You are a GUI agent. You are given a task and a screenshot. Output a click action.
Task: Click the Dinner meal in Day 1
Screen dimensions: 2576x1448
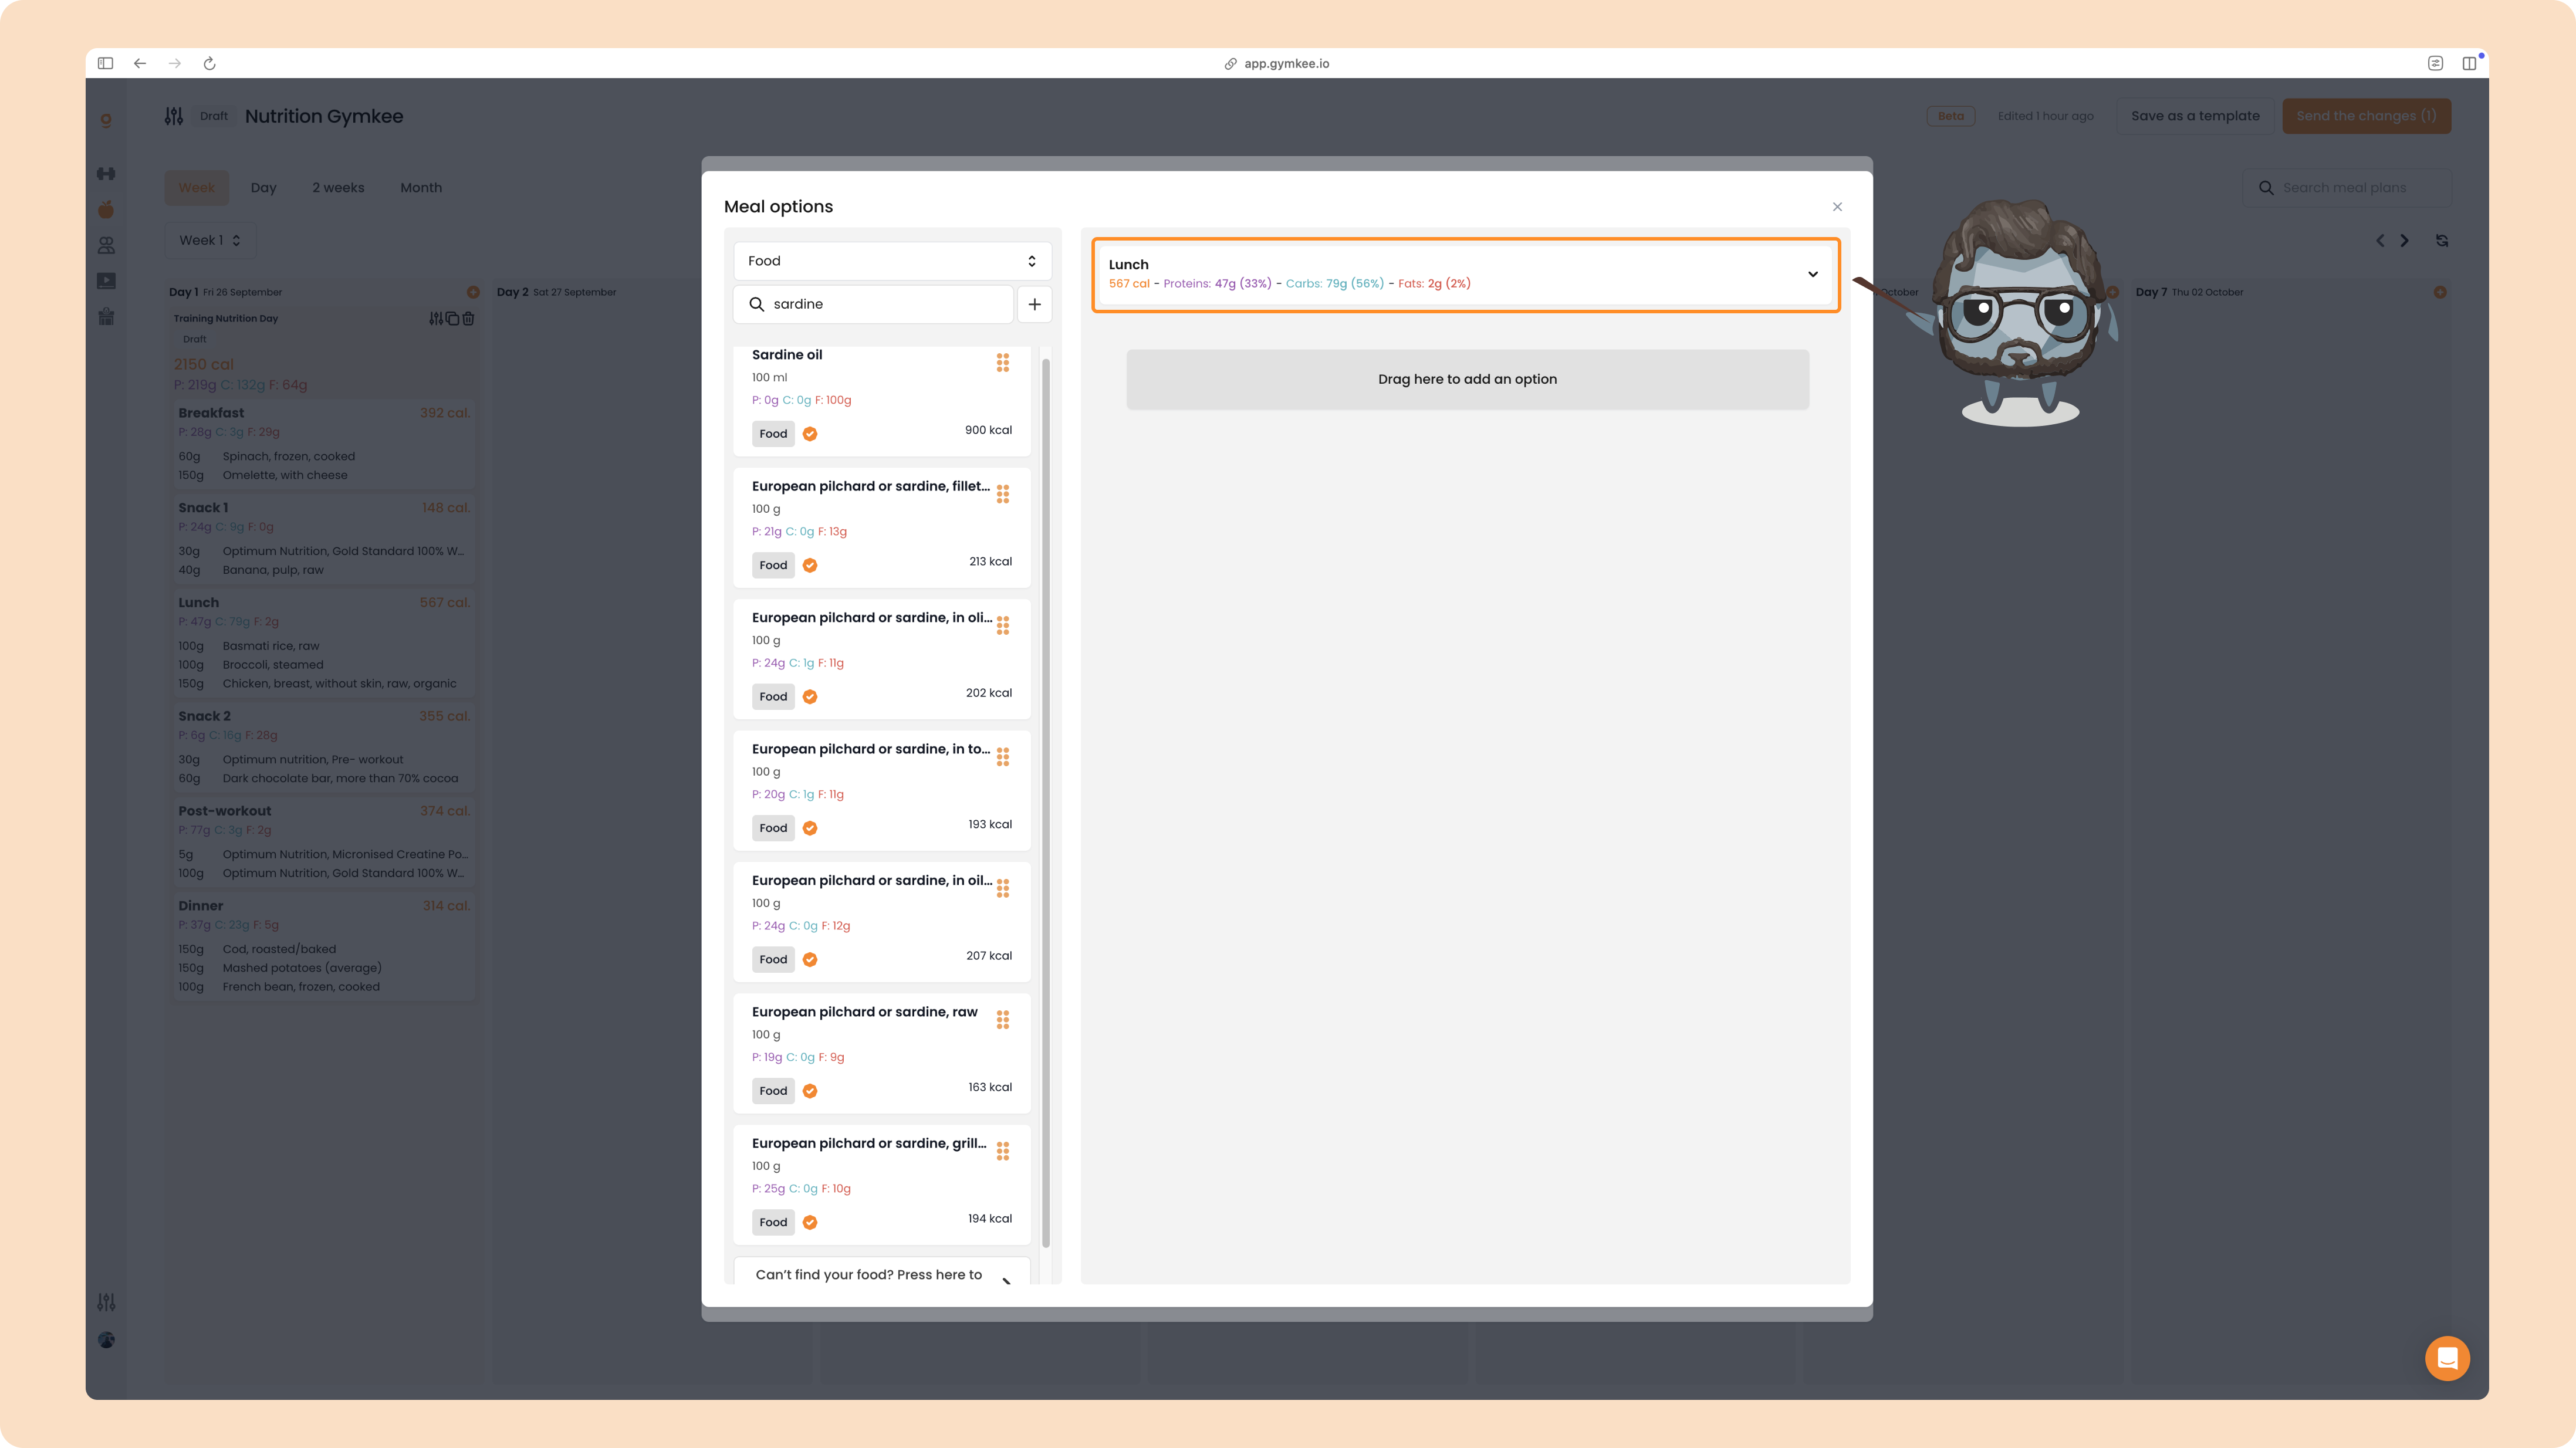pos(324,946)
